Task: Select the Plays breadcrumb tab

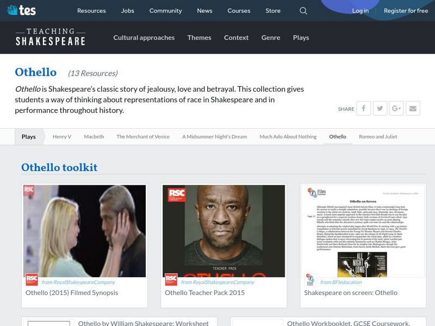Action: coord(29,137)
